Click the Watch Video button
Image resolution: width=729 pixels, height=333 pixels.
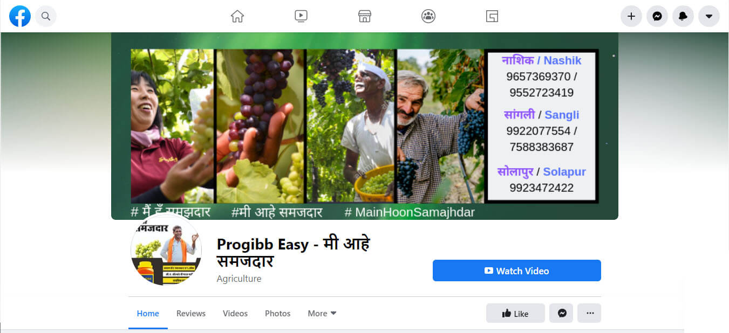pyautogui.click(x=517, y=270)
